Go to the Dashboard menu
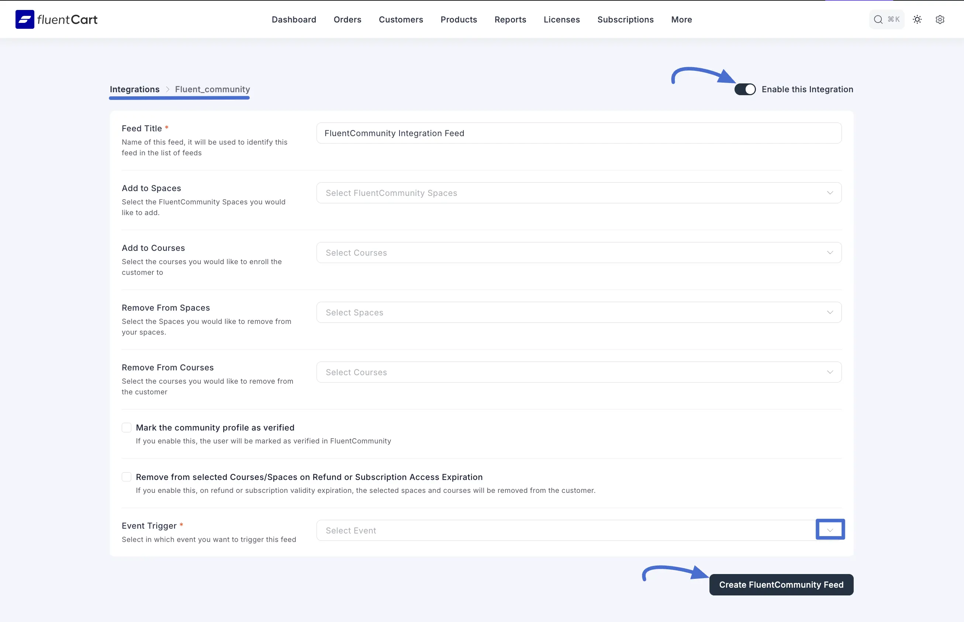This screenshot has height=622, width=964. 294,19
